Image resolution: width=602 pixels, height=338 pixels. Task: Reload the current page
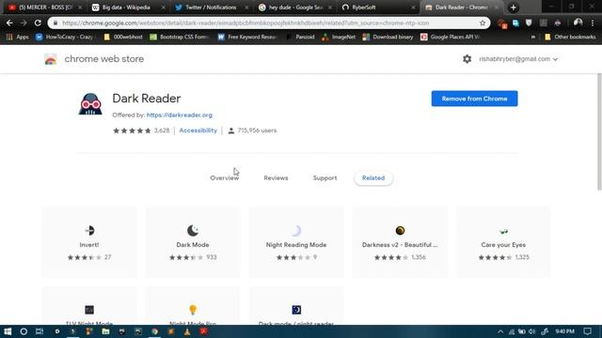(x=38, y=23)
